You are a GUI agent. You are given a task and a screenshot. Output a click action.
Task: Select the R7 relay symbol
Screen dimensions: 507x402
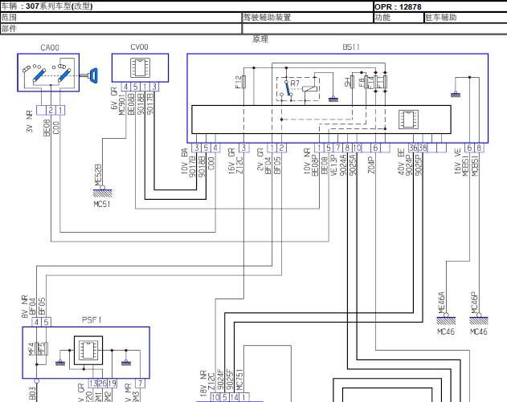(298, 89)
